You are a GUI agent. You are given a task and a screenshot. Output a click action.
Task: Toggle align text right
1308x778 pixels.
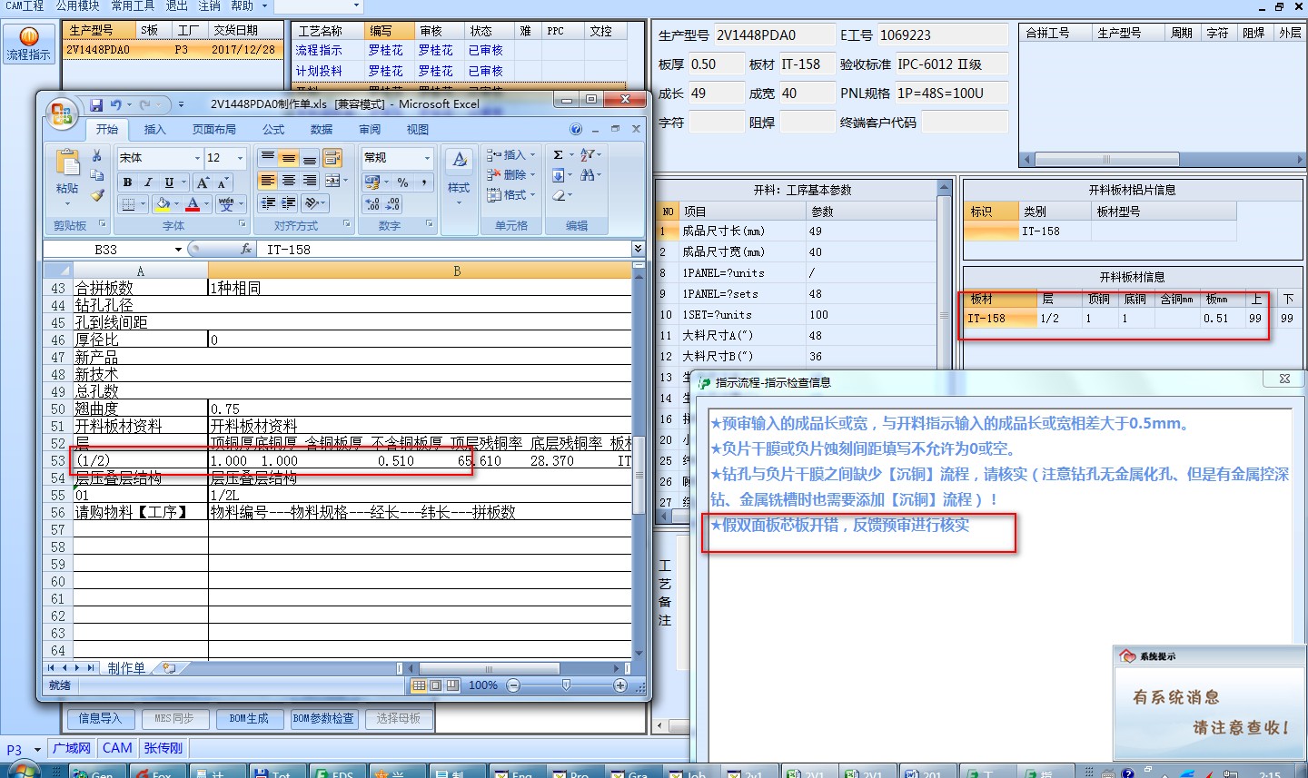pyautogui.click(x=310, y=181)
